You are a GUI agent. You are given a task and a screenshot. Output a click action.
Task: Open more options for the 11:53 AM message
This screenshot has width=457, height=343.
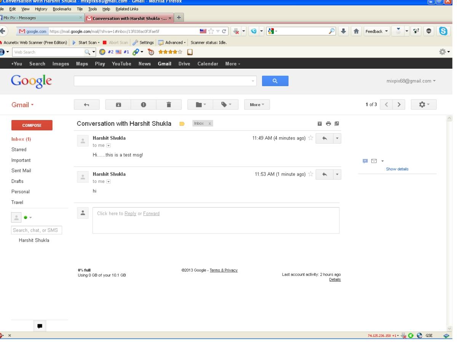click(337, 174)
